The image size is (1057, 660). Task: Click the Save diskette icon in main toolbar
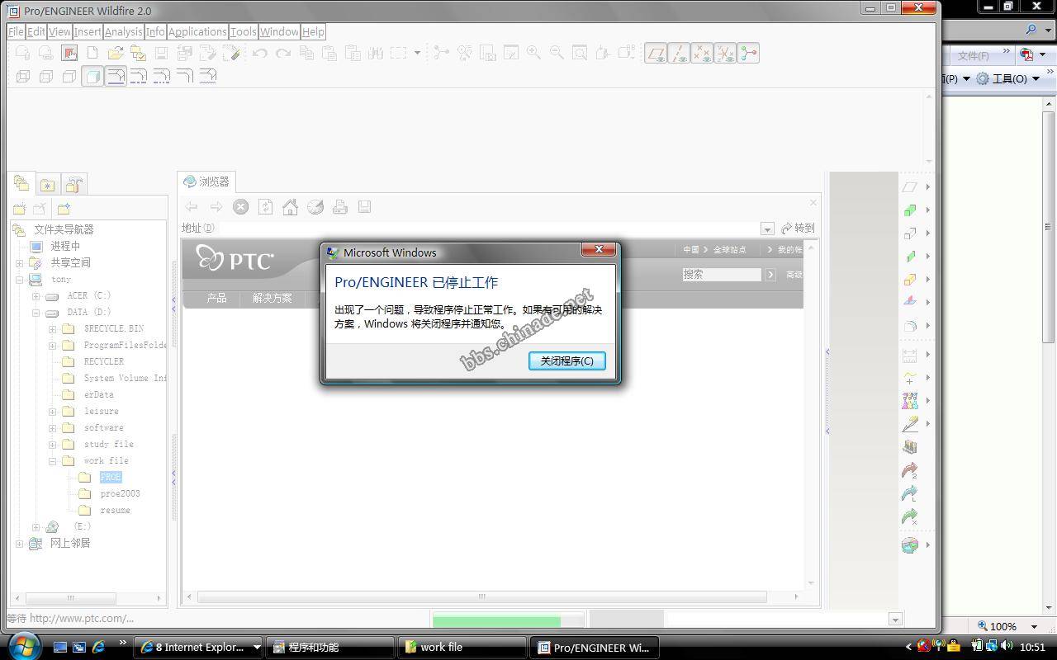point(161,53)
